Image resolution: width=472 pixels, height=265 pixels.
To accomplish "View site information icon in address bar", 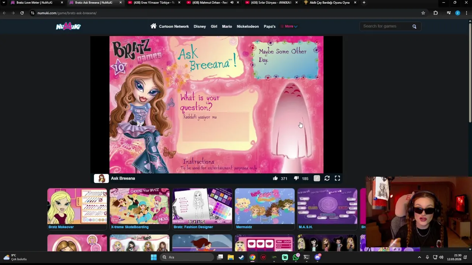I will tap(32, 13).
